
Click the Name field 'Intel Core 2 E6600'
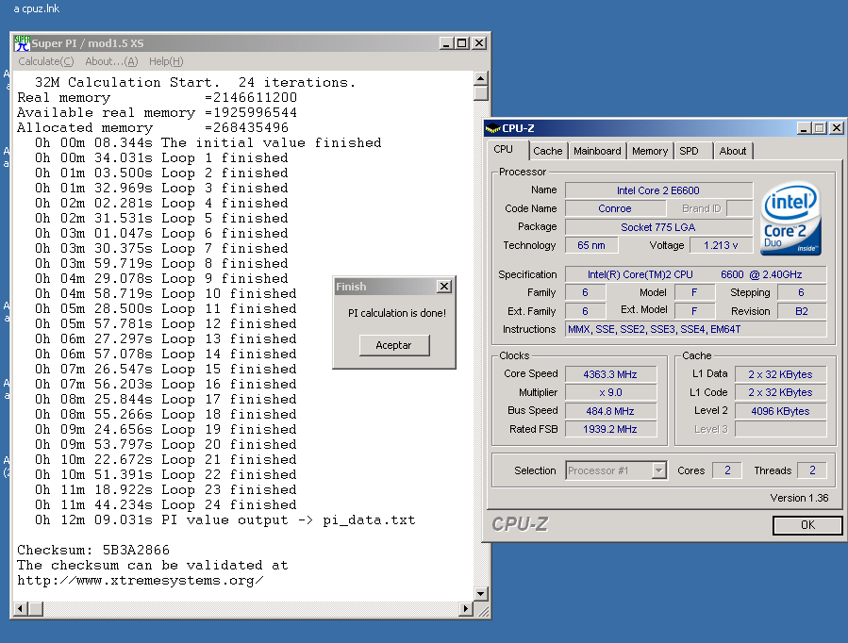coord(658,190)
